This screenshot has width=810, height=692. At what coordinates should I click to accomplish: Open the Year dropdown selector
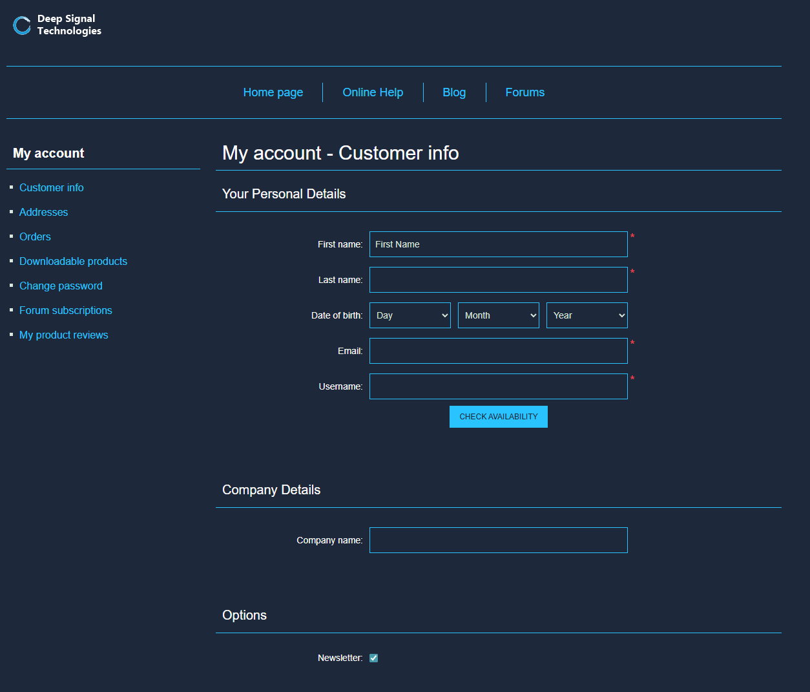click(587, 315)
